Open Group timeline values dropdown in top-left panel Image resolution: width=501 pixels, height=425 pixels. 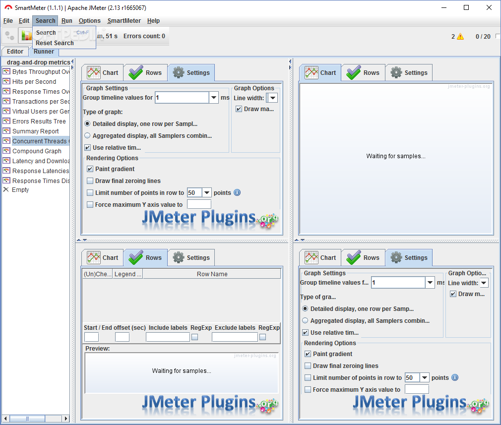pyautogui.click(x=214, y=98)
